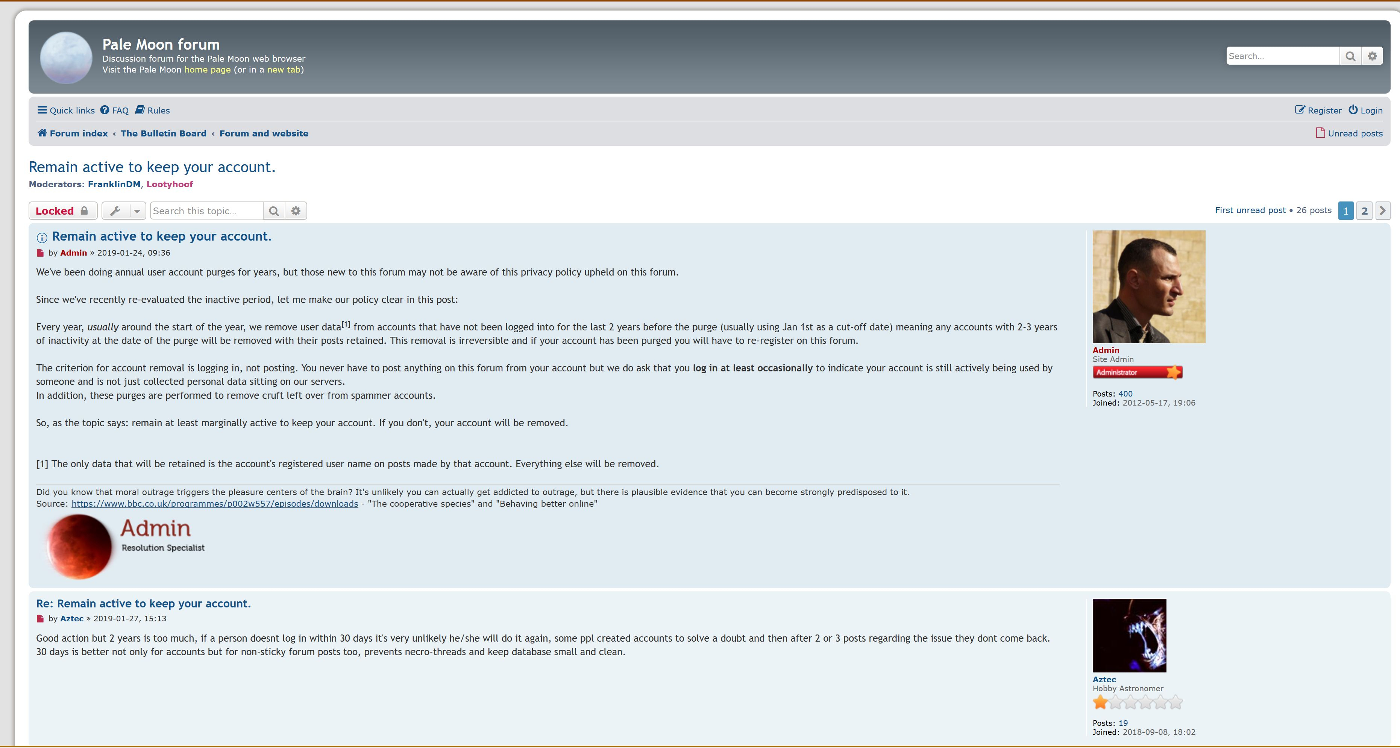
Task: Click the first post title link
Action: pyautogui.click(x=161, y=236)
